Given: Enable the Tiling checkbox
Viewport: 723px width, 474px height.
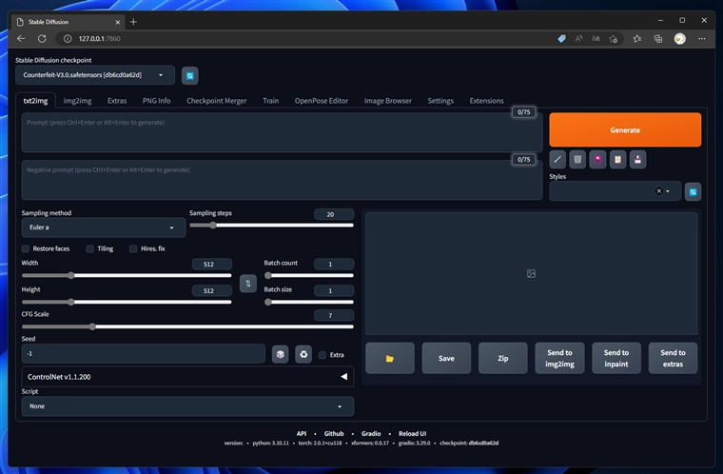Looking at the screenshot, I should point(90,248).
